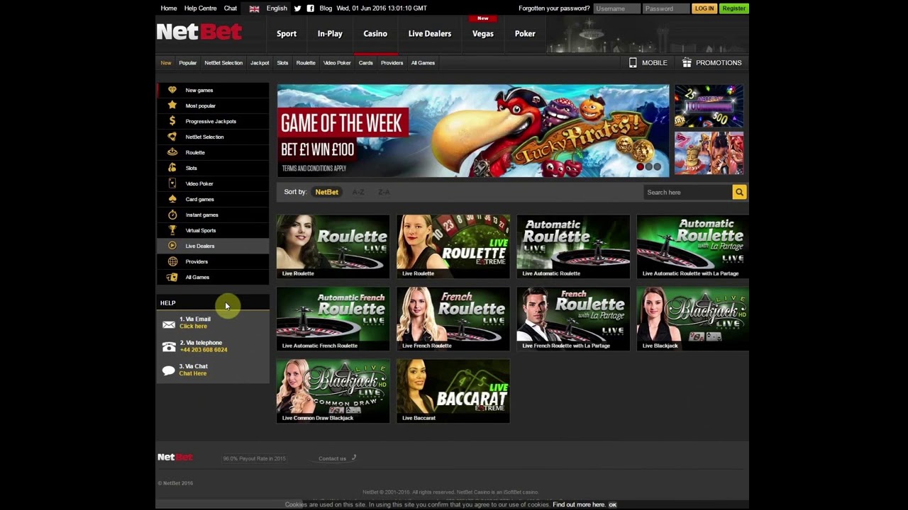Viewport: 908px width, 510px height.
Task: Select the middle banner carousel dot
Action: click(x=649, y=166)
